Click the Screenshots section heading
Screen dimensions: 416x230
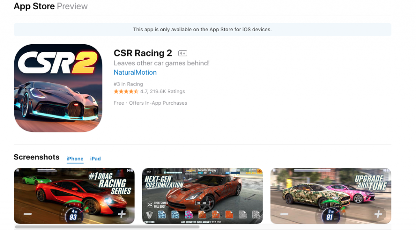(x=37, y=157)
